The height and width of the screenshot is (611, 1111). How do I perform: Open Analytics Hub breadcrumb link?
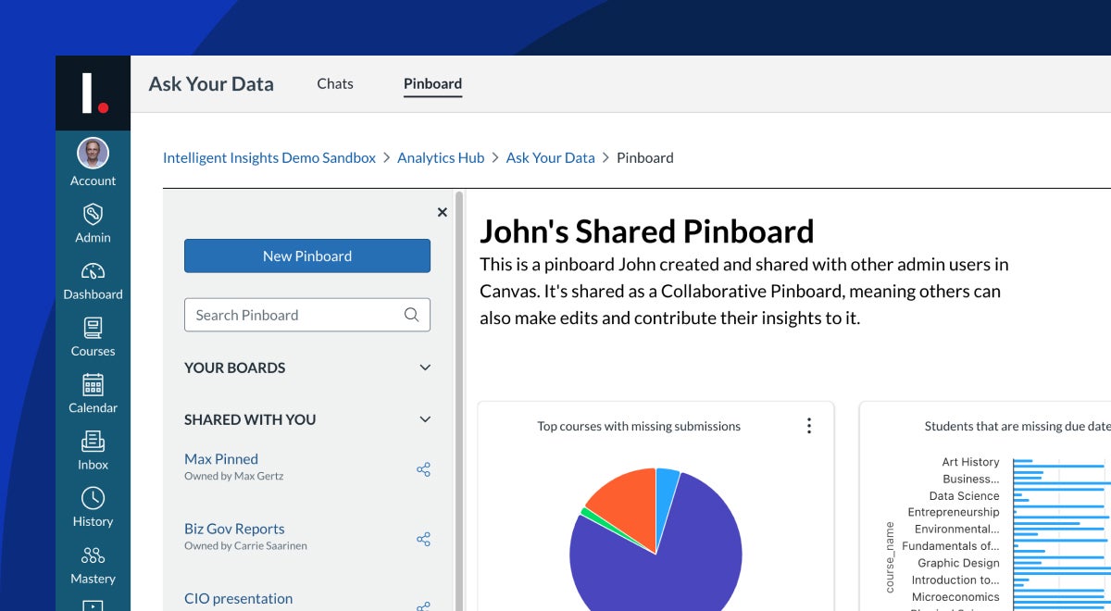(441, 157)
